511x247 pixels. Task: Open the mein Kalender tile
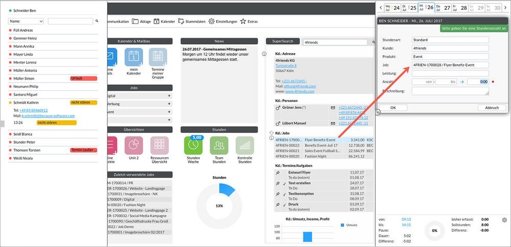click(x=133, y=57)
